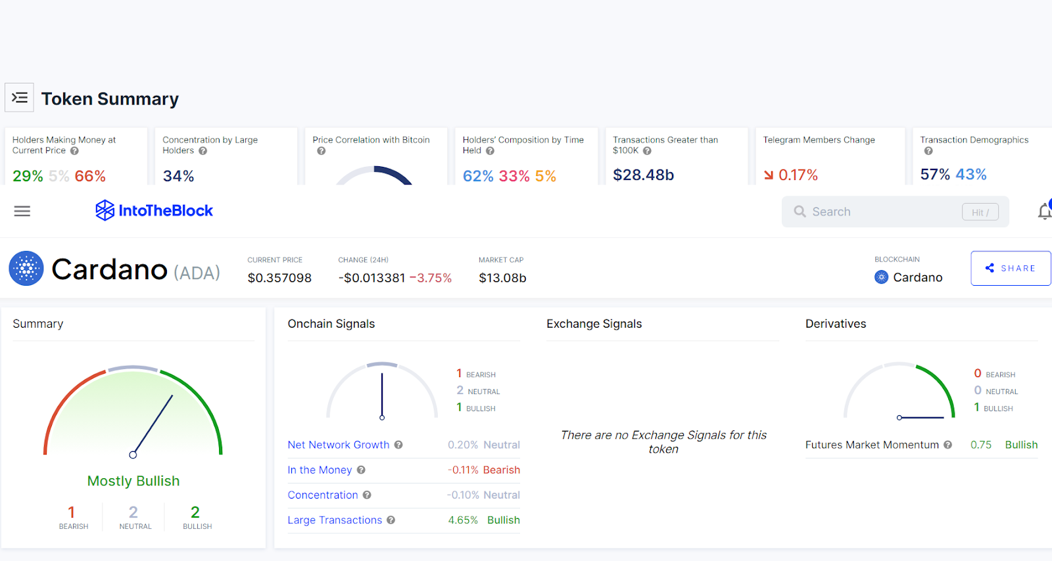1052x561 pixels.
Task: Click help icon next to Futures Market Momentum
Action: (x=947, y=445)
